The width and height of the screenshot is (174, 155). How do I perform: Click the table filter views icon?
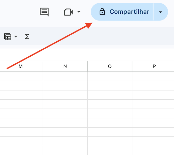pos(8,36)
